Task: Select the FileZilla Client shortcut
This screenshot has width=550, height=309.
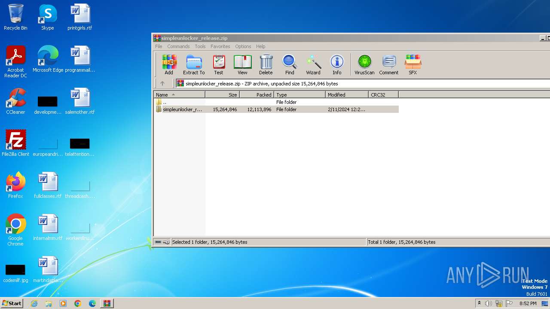Action: click(x=15, y=143)
